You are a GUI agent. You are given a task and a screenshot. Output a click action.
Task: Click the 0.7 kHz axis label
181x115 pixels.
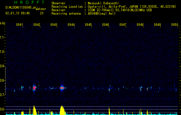[x=2, y=95]
